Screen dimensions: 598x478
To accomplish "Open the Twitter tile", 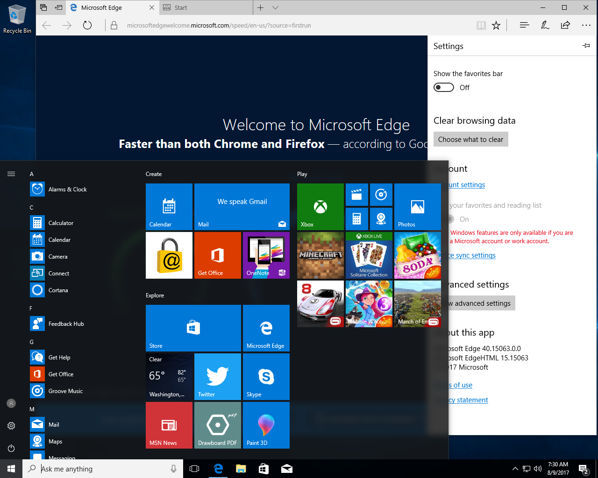I will pos(218,377).
